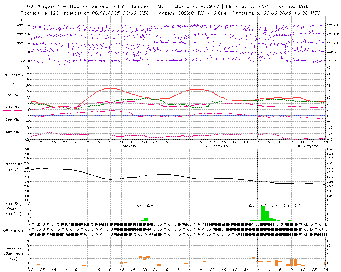Click the green dashed line sample under Td 2м
Screen dimensions: 341x272
point(12,98)
